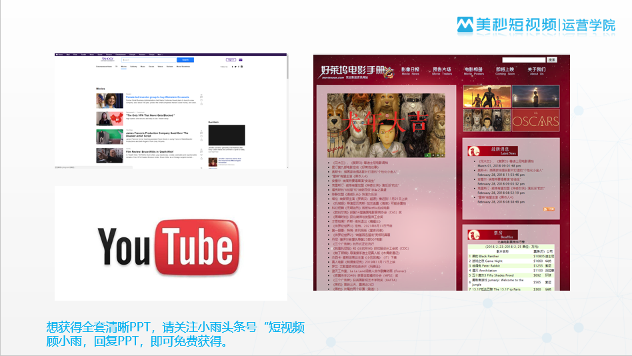
Task: Click the Yahoo logo in Yahoo page
Action: point(107,59)
